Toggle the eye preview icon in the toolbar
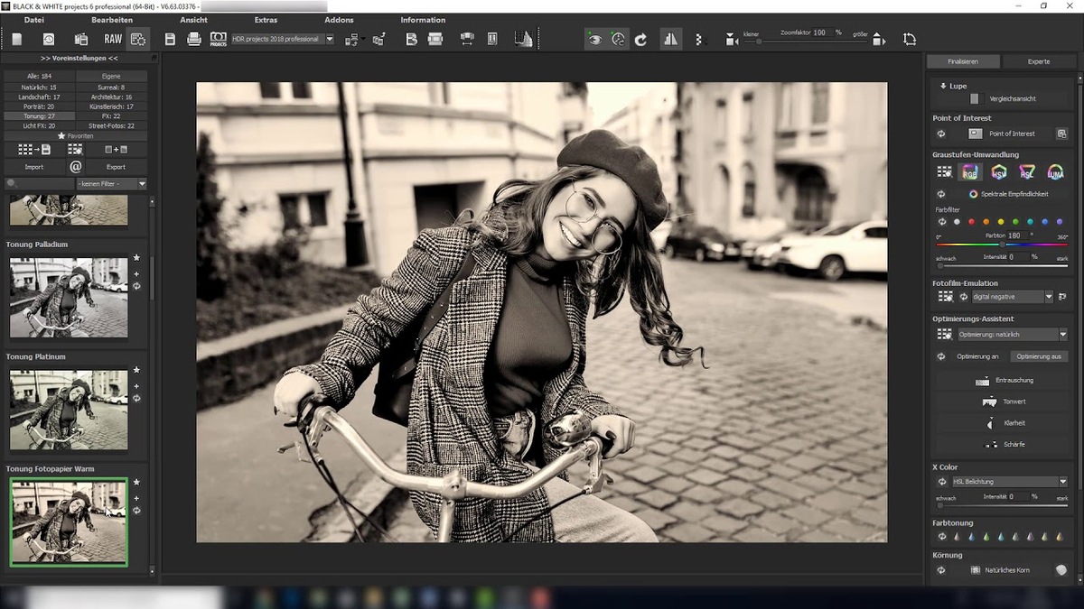 tap(593, 39)
